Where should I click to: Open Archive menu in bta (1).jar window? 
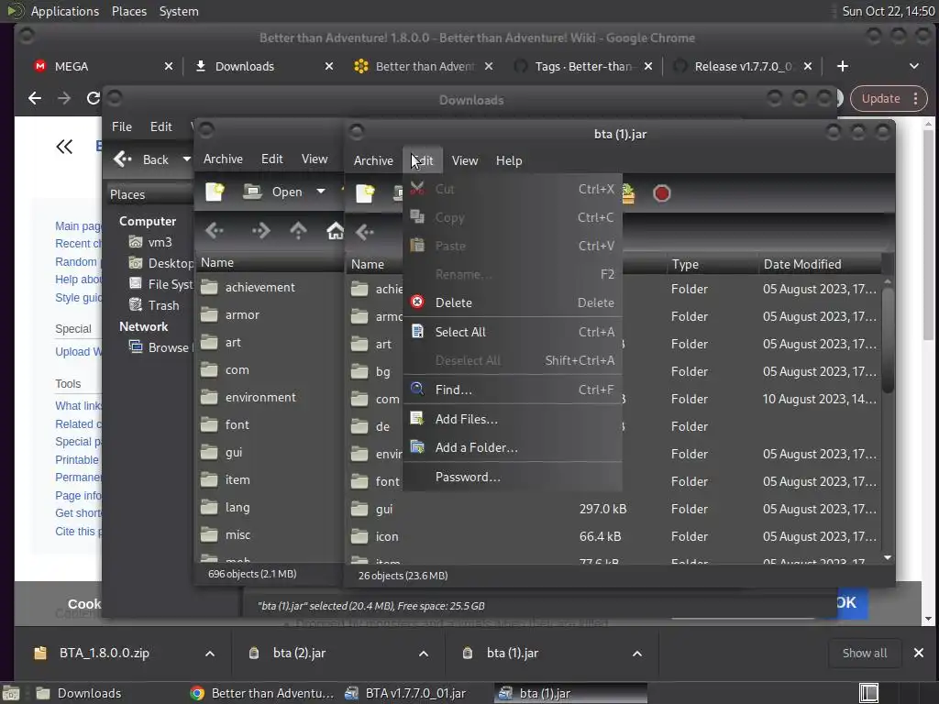coord(373,160)
